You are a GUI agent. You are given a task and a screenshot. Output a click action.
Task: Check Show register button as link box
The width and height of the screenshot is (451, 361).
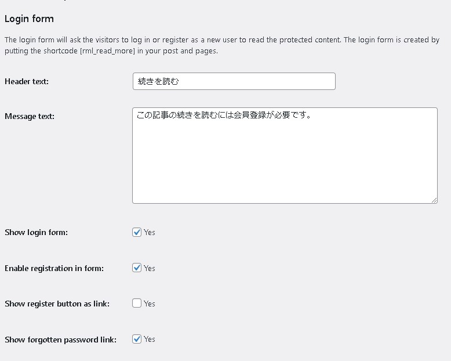click(x=137, y=303)
